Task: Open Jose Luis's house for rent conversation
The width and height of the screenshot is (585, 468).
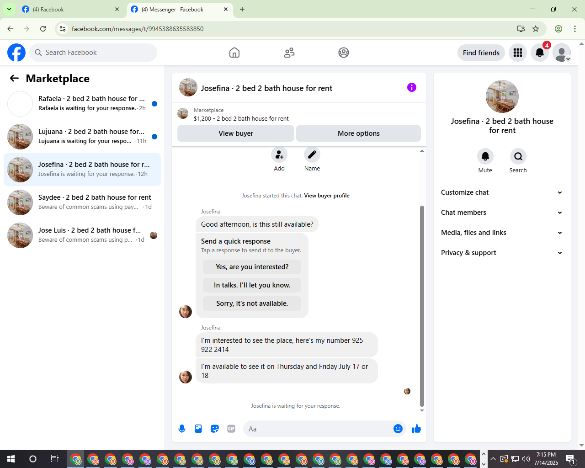Action: [x=82, y=235]
